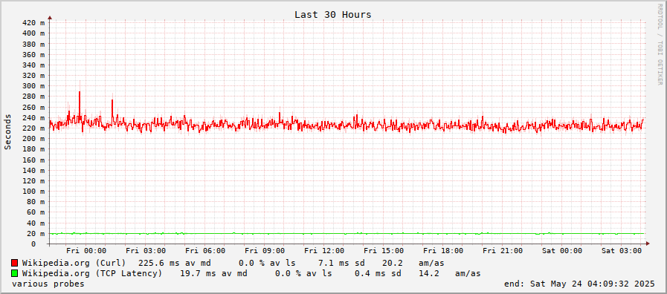Image resolution: width=667 pixels, height=294 pixels.
Task: Click the 'Fri 12:00' x-axis label
Action: pyautogui.click(x=324, y=252)
